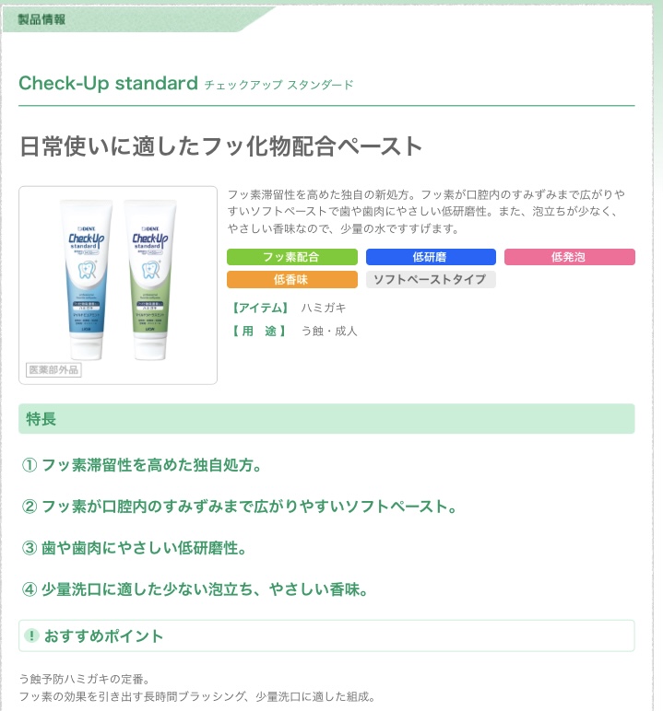This screenshot has height=711, width=663.
Task: Click the circled number 1 feature item
Action: point(142,465)
